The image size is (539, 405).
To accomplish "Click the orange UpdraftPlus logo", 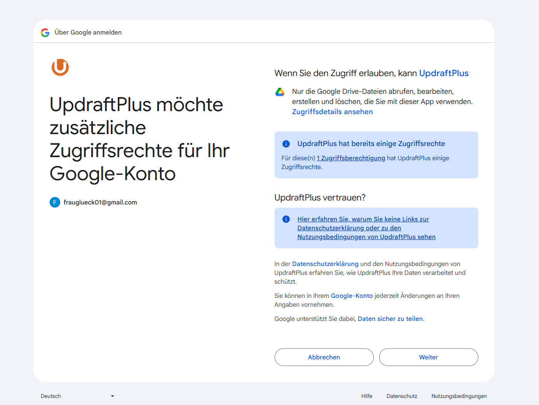I will tap(60, 67).
